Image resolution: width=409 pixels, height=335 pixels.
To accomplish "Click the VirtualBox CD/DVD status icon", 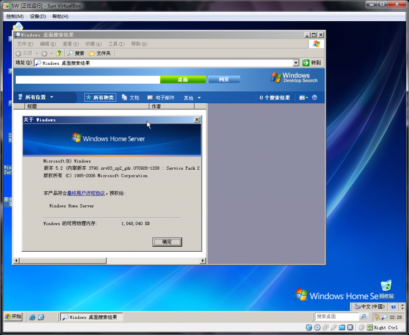I will (317, 327).
